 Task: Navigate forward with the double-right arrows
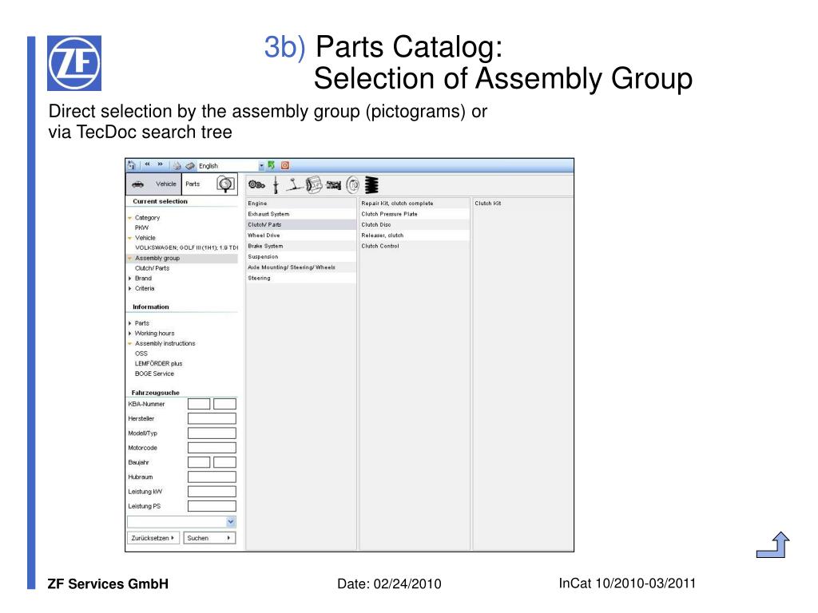click(160, 164)
